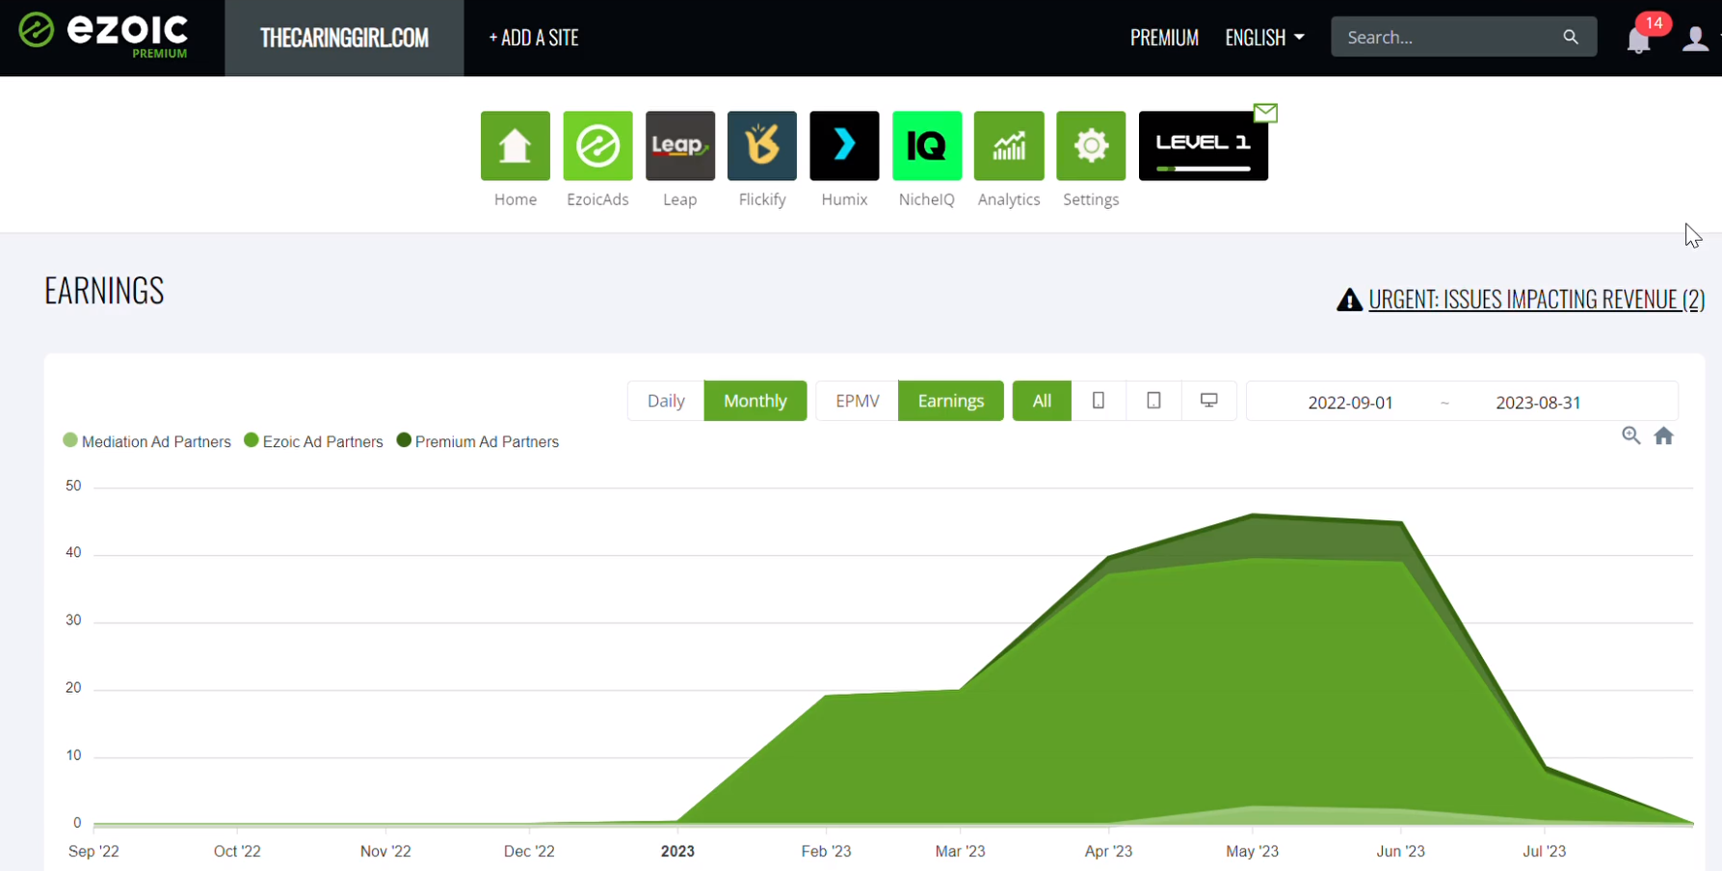Click the Ezoic Premium logo
Image resolution: width=1722 pixels, height=871 pixels.
coord(103,36)
